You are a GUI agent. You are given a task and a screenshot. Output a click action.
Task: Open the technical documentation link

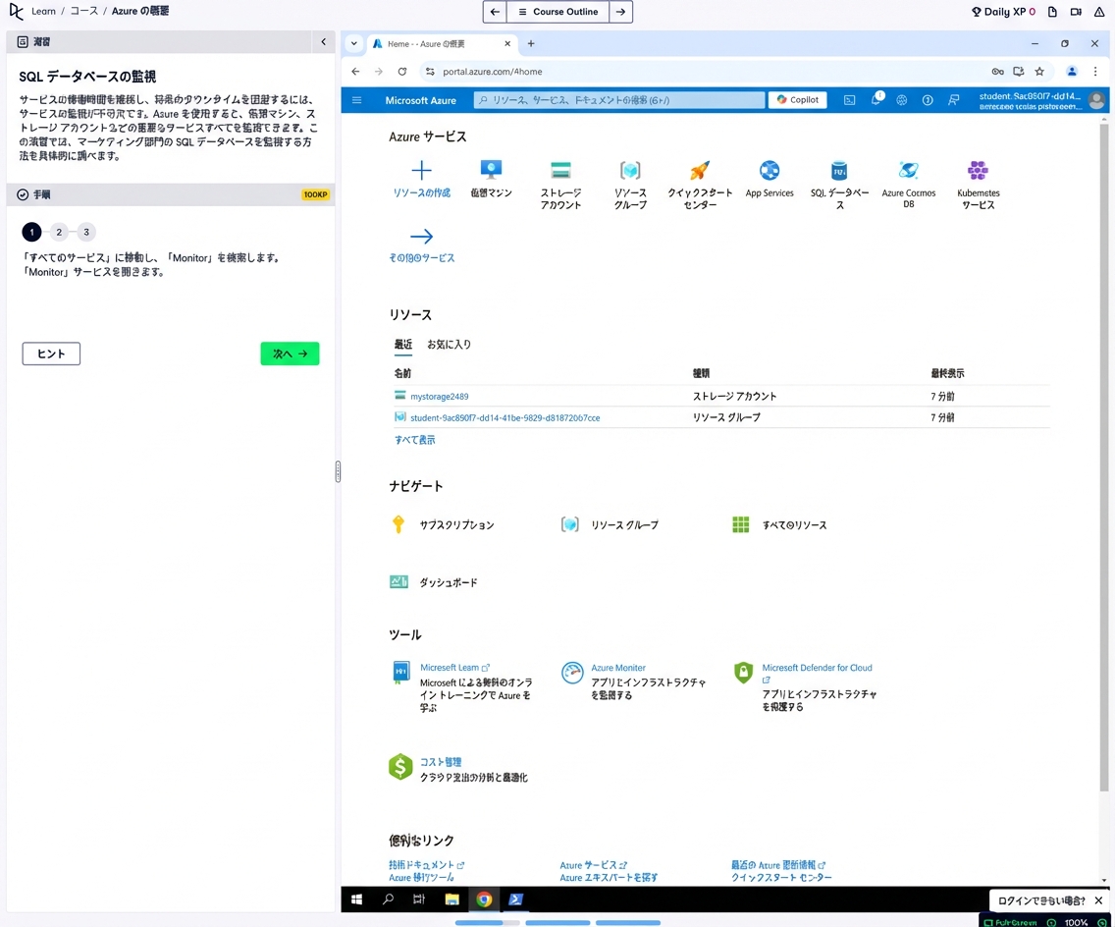tap(426, 865)
